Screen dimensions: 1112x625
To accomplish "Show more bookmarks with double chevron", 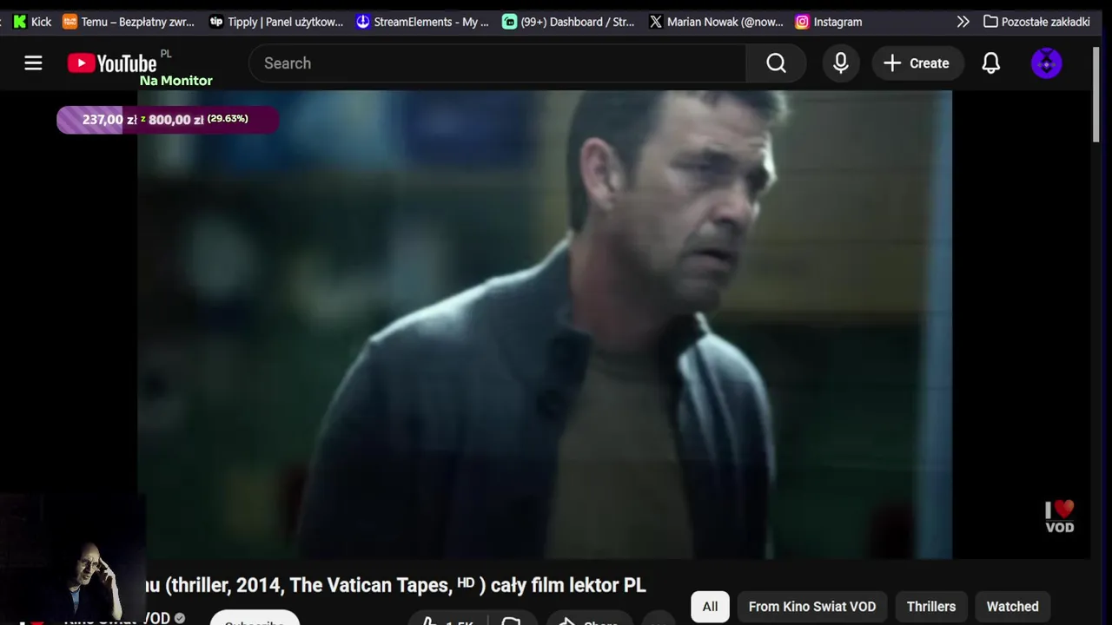I will pyautogui.click(x=963, y=22).
